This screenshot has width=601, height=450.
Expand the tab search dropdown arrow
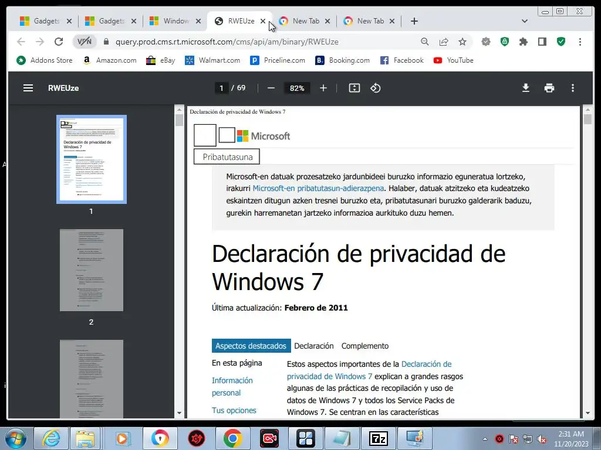[x=525, y=21]
